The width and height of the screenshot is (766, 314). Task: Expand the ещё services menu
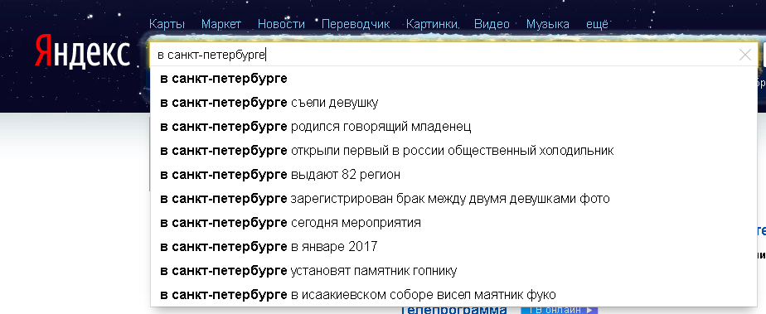597,24
